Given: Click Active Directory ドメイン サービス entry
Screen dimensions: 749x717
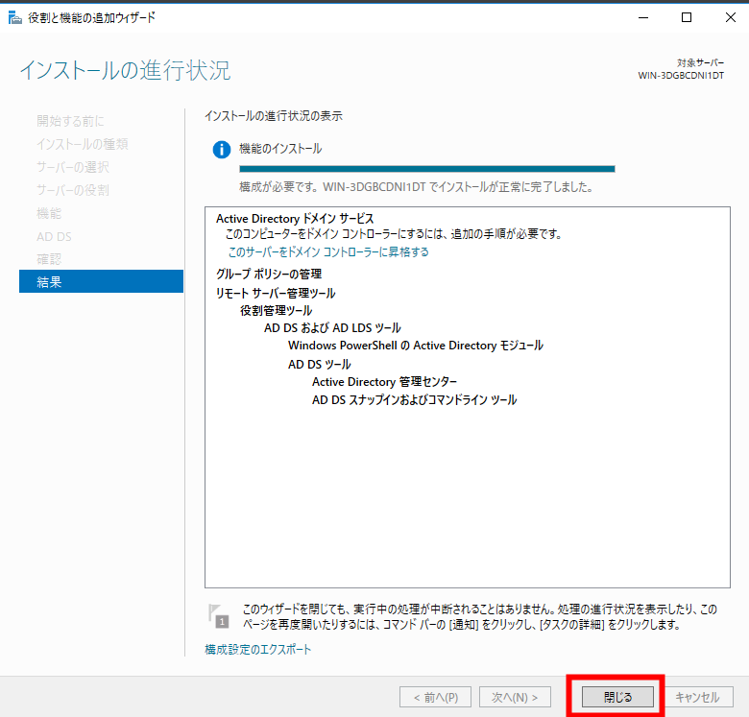Looking at the screenshot, I should pos(295,219).
